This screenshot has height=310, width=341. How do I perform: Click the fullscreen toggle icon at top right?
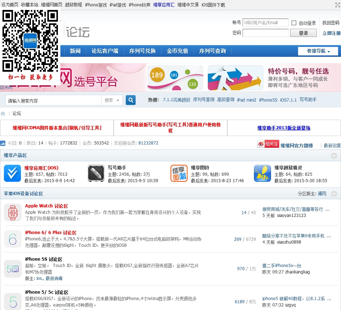point(338,5)
